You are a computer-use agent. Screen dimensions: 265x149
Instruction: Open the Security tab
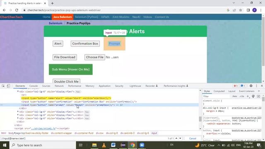119,86
